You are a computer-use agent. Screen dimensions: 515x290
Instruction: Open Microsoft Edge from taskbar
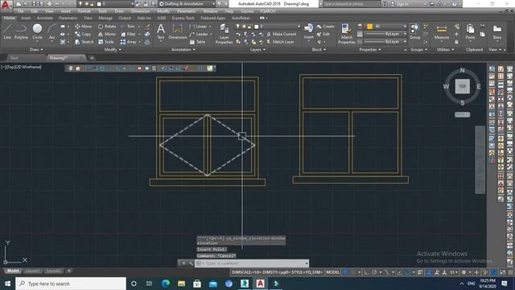(166, 284)
